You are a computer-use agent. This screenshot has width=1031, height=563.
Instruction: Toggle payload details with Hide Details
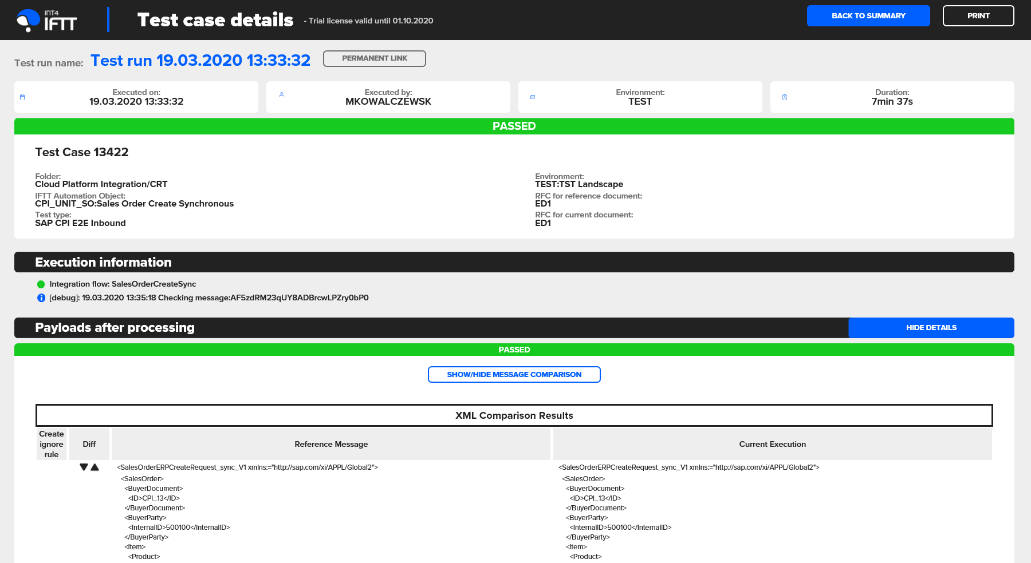931,328
